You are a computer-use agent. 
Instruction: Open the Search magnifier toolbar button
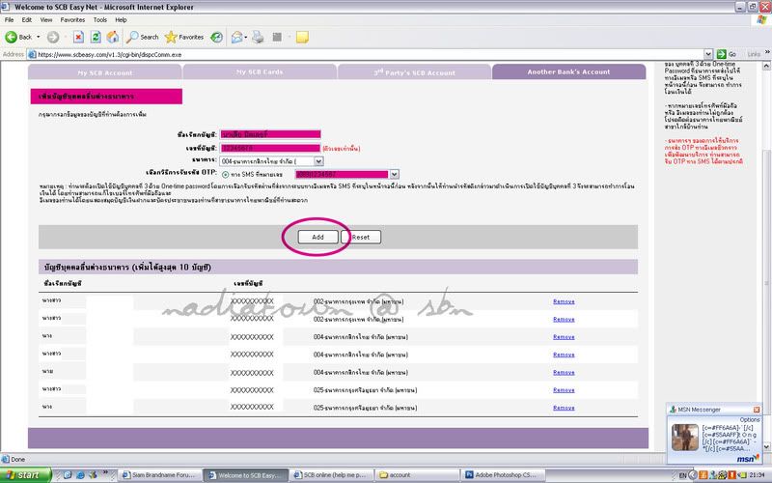click(142, 37)
